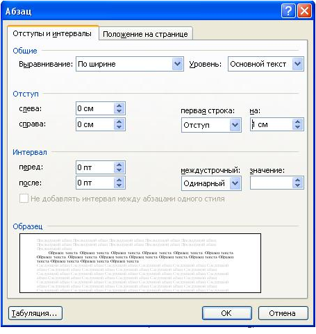Open the первая строка dropdown
The image size is (316, 334).
coord(235,125)
